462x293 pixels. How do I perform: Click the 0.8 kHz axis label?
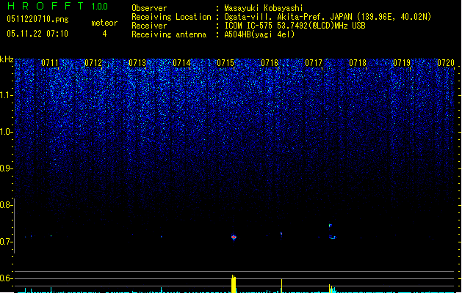pyautogui.click(x=7, y=205)
